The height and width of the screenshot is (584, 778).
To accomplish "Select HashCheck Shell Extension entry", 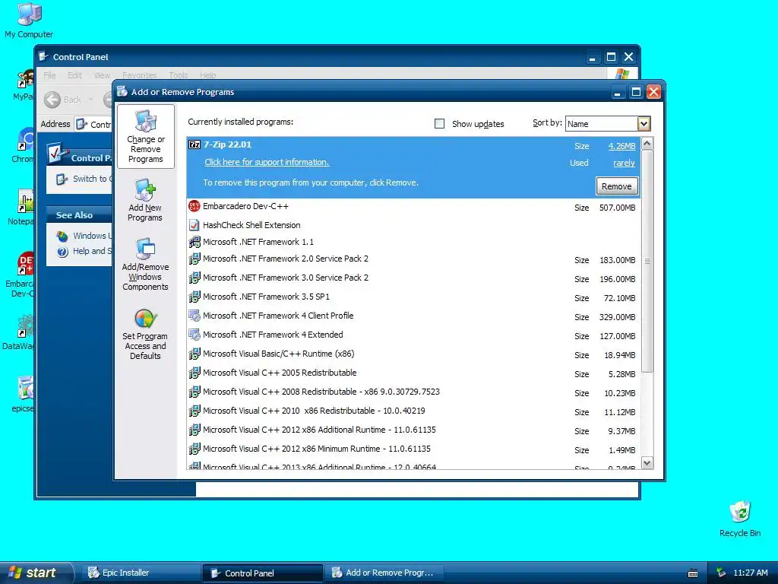I will pyautogui.click(x=413, y=225).
